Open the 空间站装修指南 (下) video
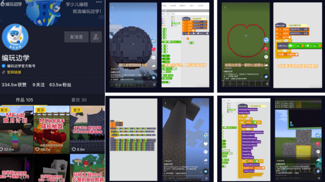Screen dimensions: 325x182 pos(17,168)
